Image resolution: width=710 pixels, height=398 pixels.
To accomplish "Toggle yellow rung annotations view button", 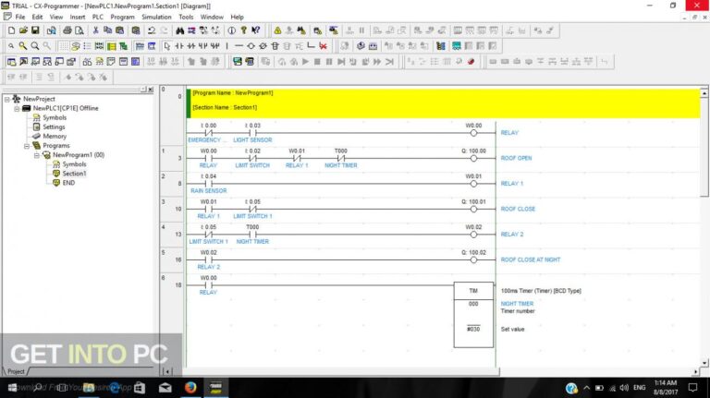I will pos(111,45).
